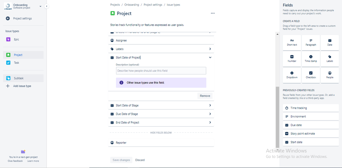Select the Task issue type

[16, 63]
